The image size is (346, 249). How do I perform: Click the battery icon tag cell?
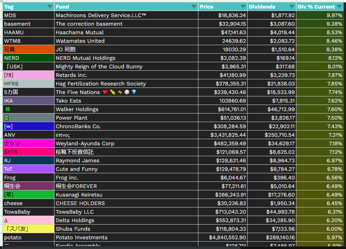(x=28, y=118)
